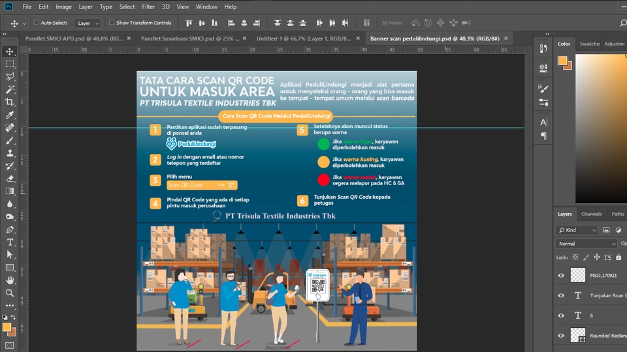Open the Paragraph panel icon
Image resolution: width=627 pixels, height=352 pixels.
tap(543, 136)
